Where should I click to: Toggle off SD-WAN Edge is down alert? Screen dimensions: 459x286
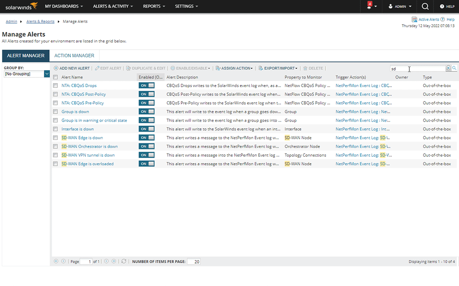coord(147,138)
